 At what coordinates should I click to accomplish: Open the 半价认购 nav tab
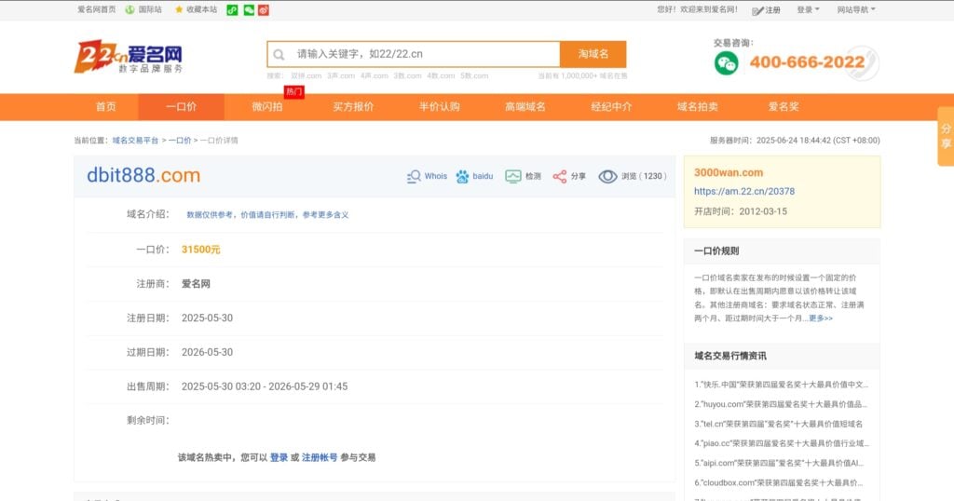(x=440, y=107)
